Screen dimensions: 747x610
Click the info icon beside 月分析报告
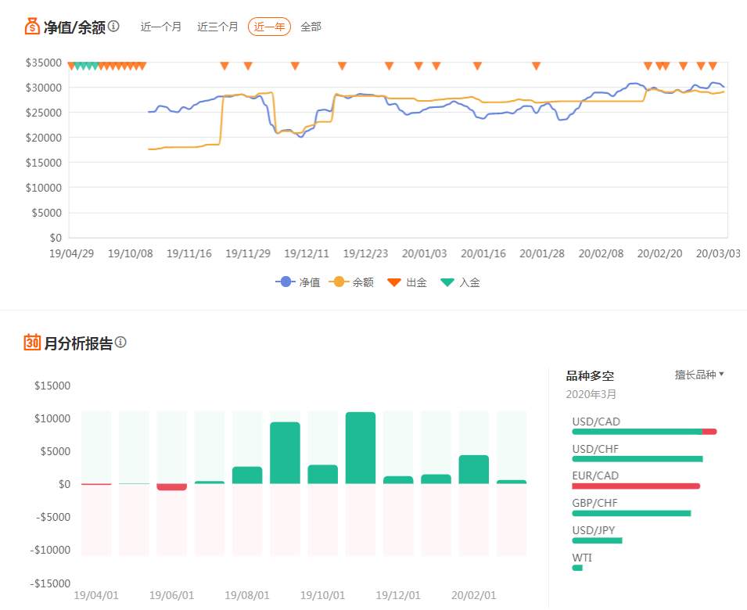[120, 342]
